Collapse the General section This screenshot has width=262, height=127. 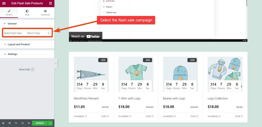(x=27, y=24)
